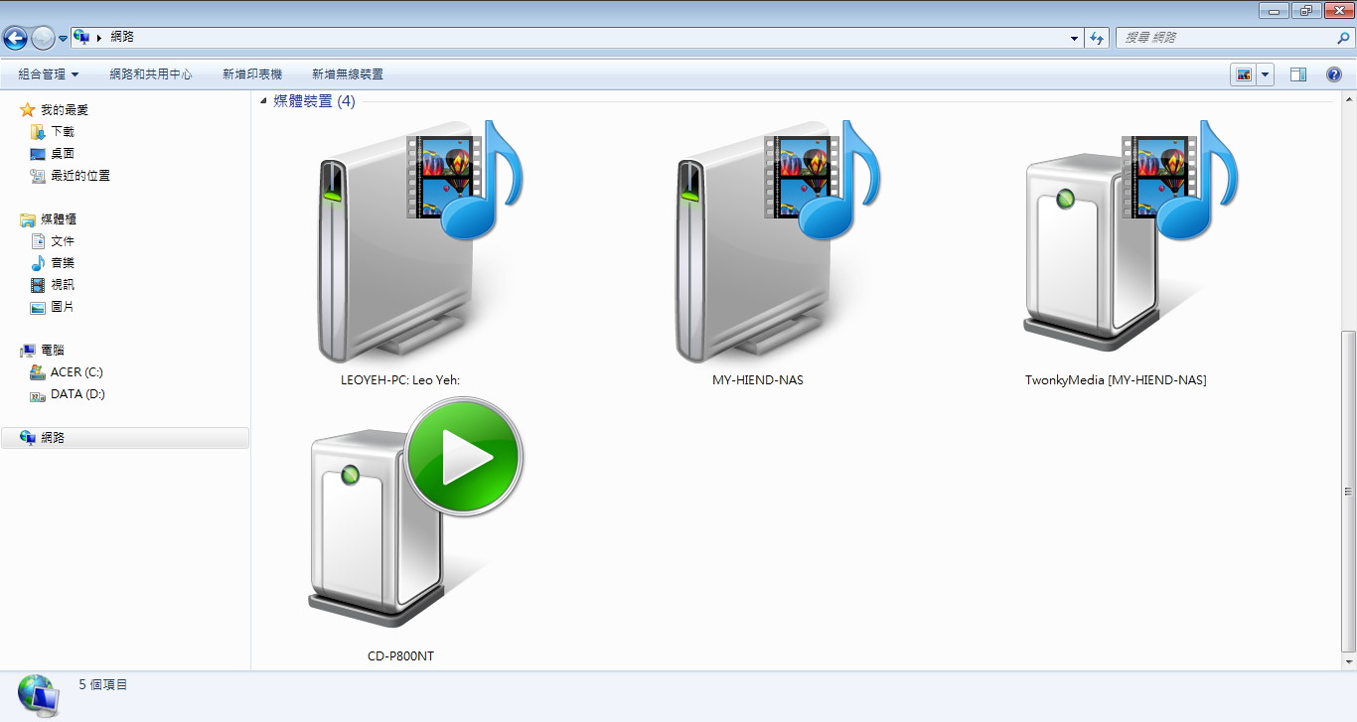Select 媒體櫃 in navigation pane

[x=59, y=219]
